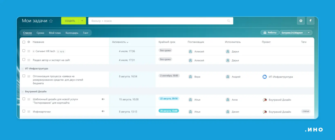The width and height of the screenshot is (335, 140).
Task: Unmute the Шаблонный дизайн task
Action: coord(103,99)
